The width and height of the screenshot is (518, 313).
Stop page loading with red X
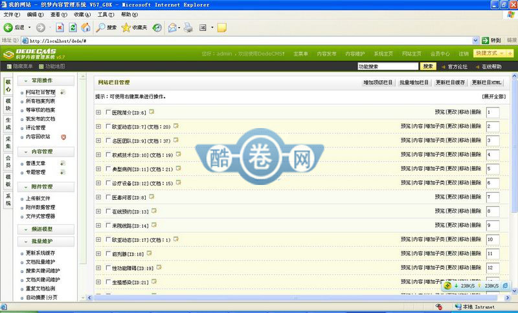tap(60, 28)
